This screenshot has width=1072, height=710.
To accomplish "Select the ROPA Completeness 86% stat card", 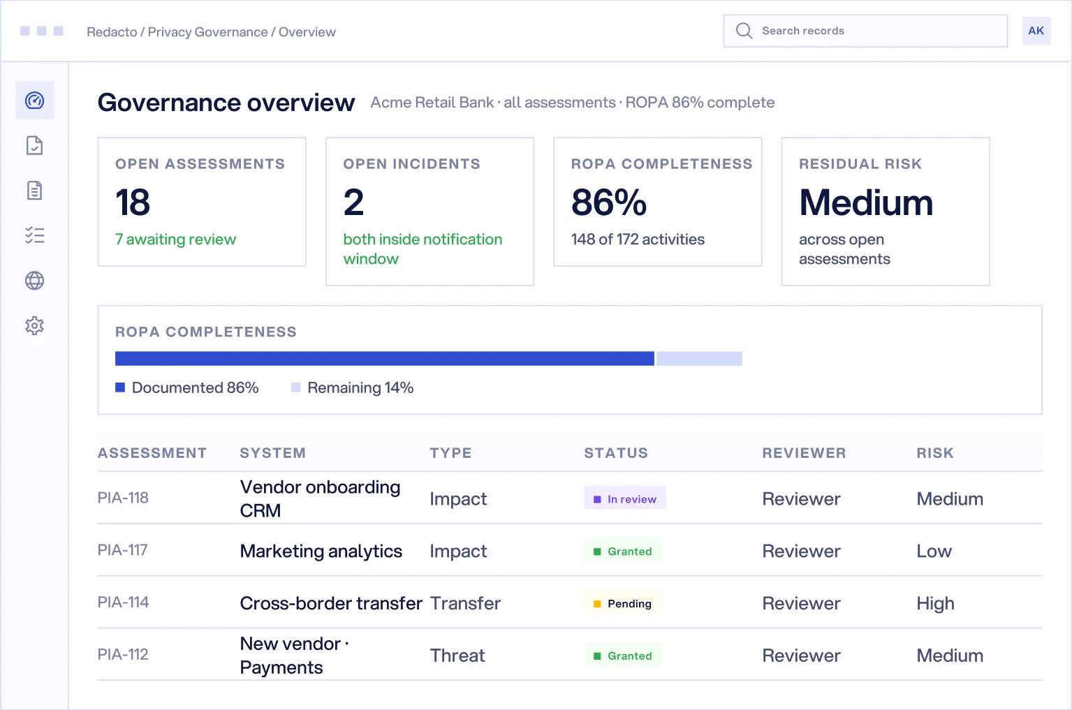I will [657, 202].
